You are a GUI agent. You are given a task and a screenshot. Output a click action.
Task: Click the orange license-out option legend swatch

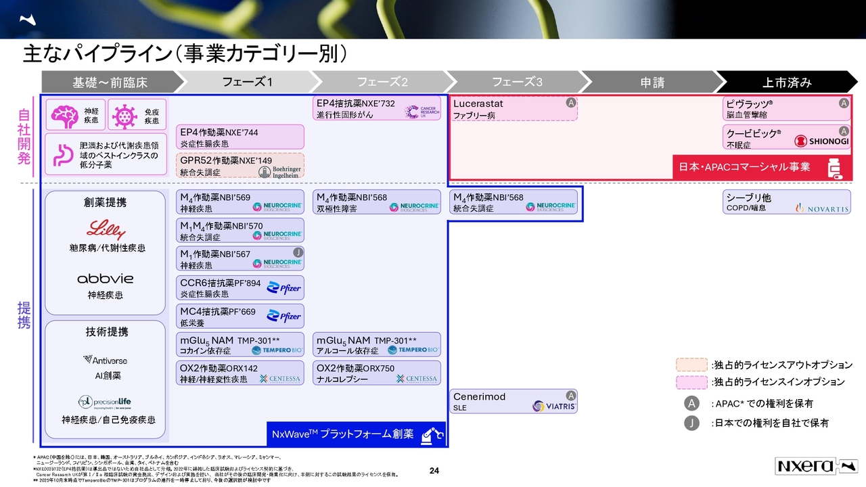(691, 365)
